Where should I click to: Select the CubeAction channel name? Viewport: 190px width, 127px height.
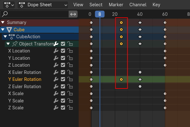click(x=28, y=37)
